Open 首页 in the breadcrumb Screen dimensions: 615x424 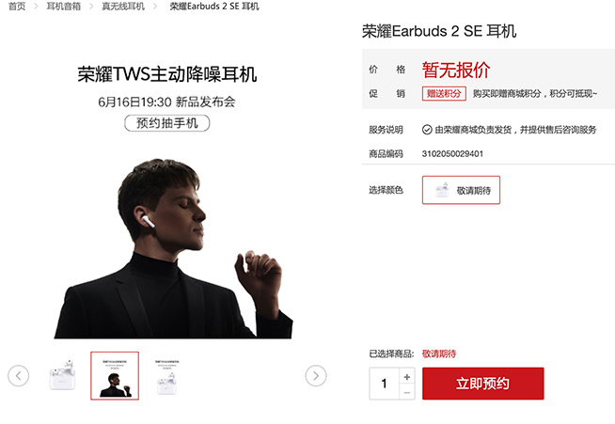pos(17,7)
